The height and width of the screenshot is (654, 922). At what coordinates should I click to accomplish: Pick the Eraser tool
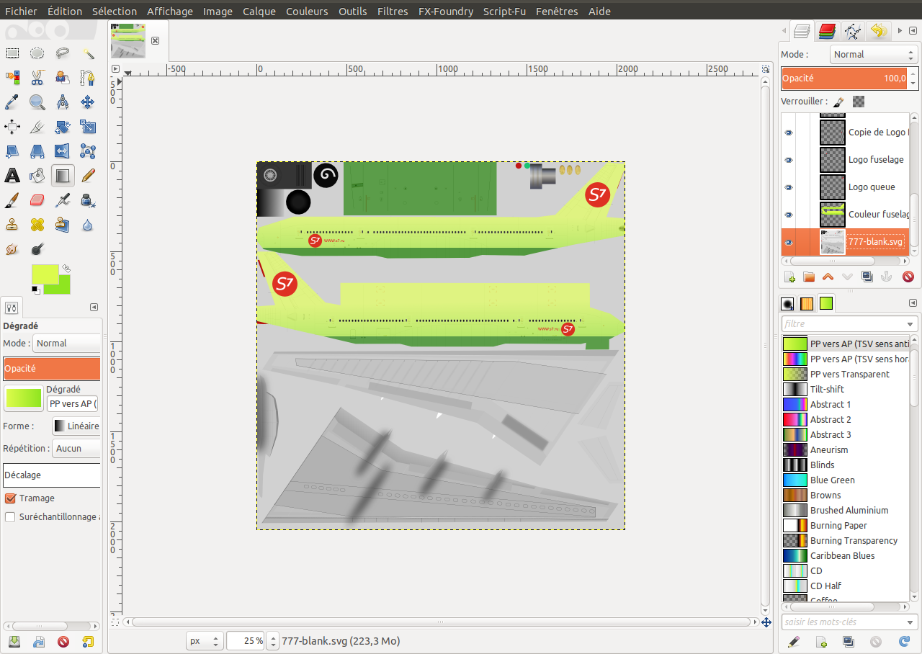pyautogui.click(x=37, y=200)
